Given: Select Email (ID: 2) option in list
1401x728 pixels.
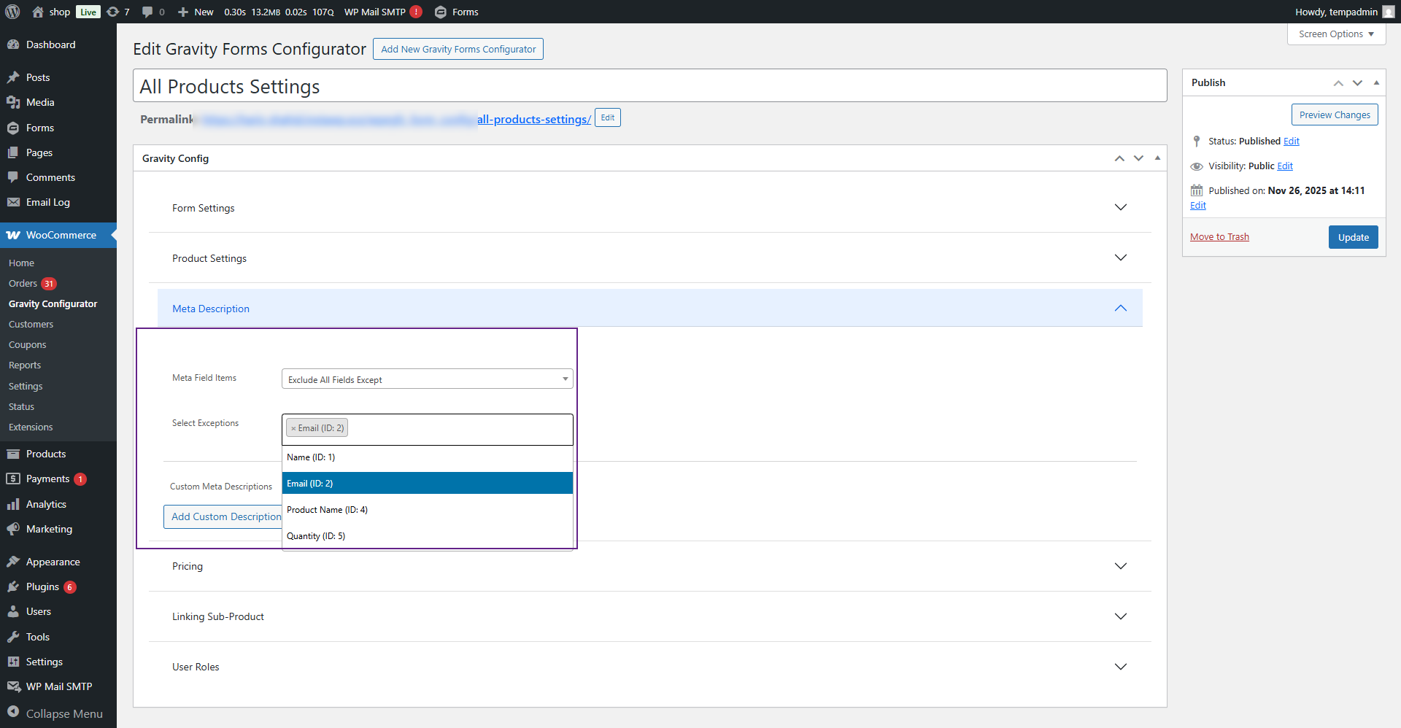Looking at the screenshot, I should pyautogui.click(x=427, y=484).
